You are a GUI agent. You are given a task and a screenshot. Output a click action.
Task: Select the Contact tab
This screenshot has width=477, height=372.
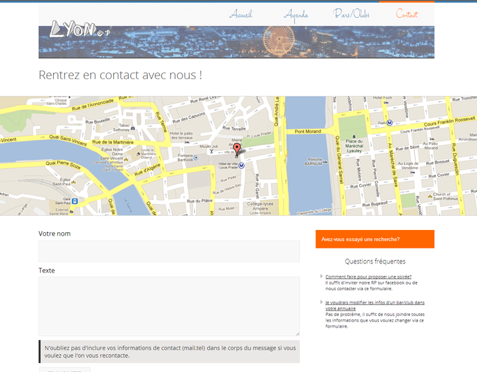pyautogui.click(x=407, y=14)
